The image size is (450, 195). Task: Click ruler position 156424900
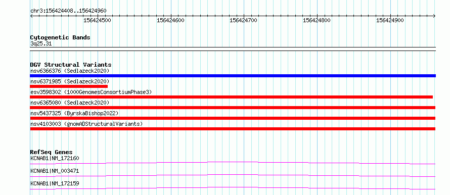(x=390, y=20)
